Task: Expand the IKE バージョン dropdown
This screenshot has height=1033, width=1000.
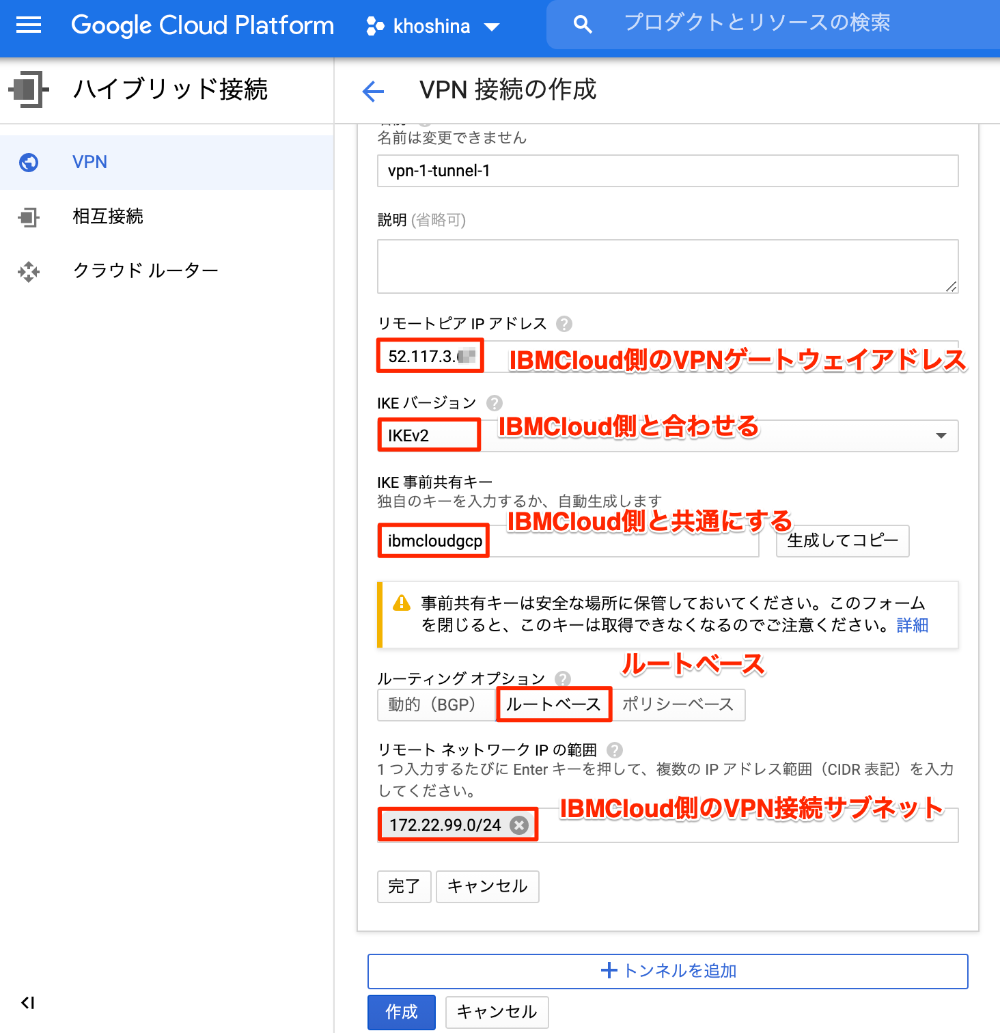Action: pos(941,435)
